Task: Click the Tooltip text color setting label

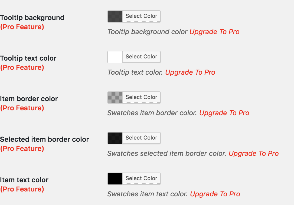Action: click(x=28, y=58)
